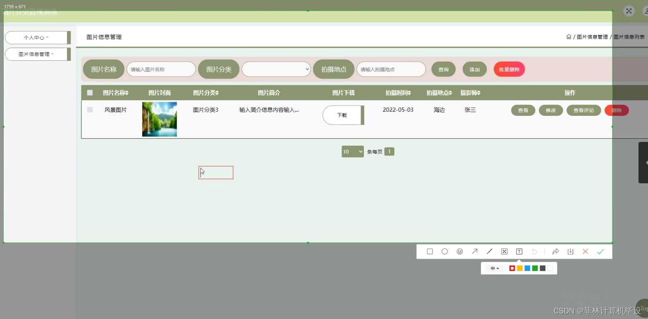Viewport: 648px width, 319px height.
Task: Toggle the select-all checkbox in table header
Action: [90, 92]
